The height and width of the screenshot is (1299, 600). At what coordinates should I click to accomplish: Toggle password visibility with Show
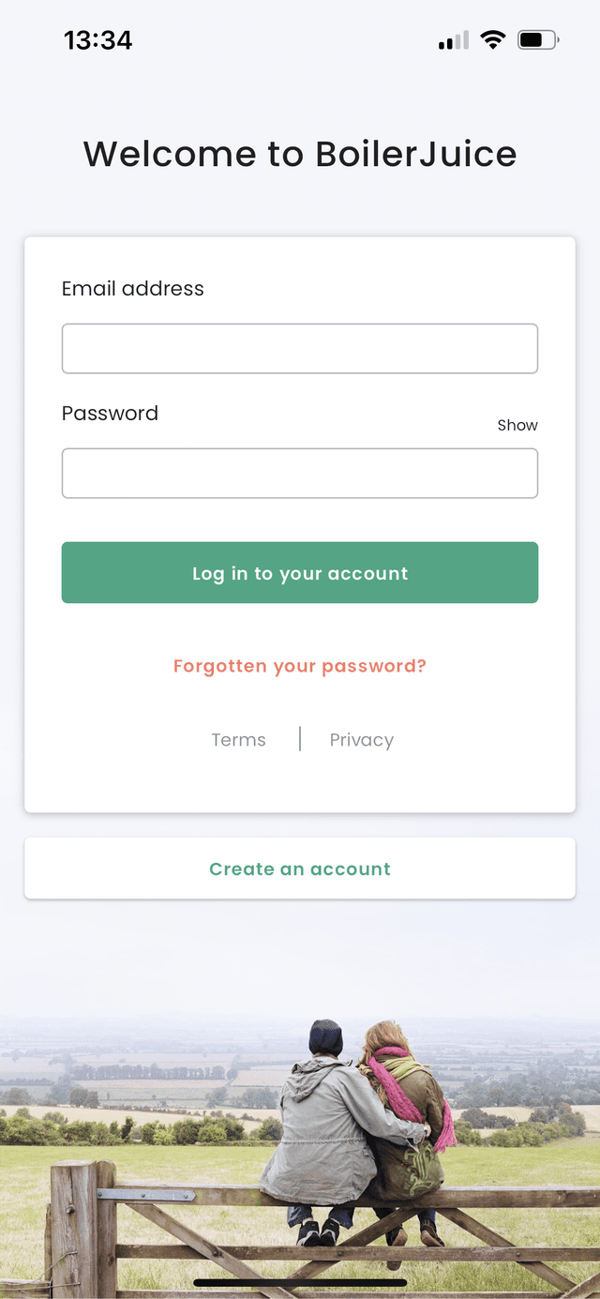pos(517,425)
